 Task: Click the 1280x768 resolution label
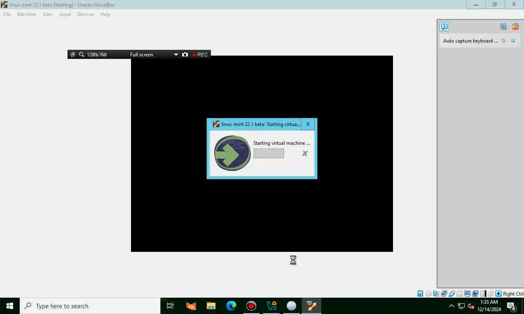click(x=97, y=54)
